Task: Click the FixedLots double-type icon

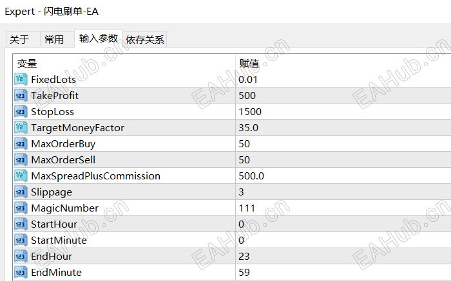Action: point(20,80)
